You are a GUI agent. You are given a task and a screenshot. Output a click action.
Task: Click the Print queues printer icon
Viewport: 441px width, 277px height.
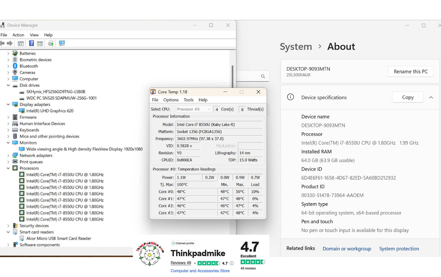[15, 162]
